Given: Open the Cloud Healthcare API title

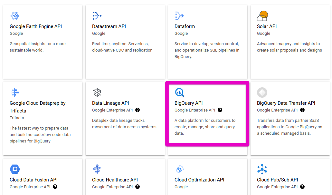Looking at the screenshot, I should point(115,180).
